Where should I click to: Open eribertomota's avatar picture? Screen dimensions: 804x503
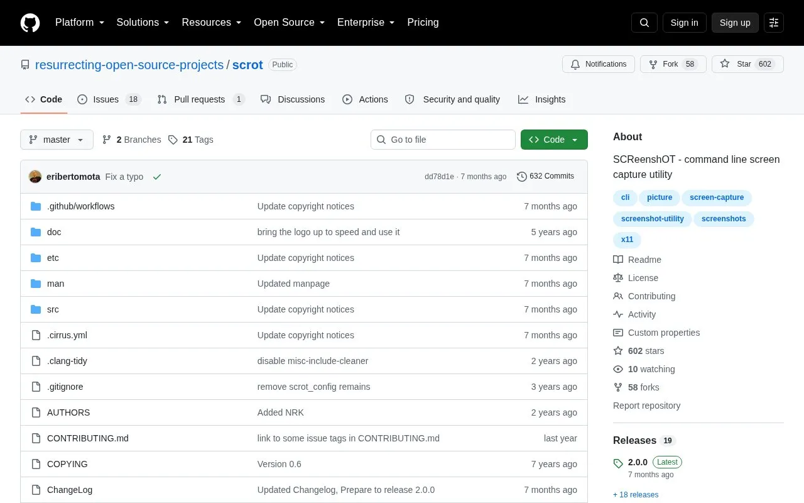click(35, 177)
